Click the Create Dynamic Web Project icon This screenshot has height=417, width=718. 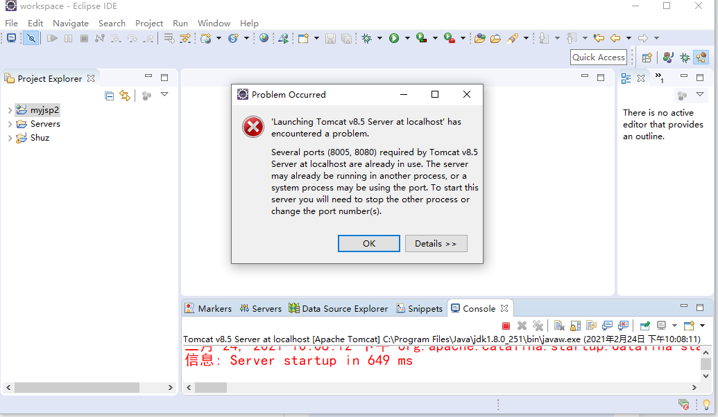206,38
